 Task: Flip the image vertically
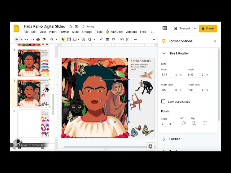205,123
